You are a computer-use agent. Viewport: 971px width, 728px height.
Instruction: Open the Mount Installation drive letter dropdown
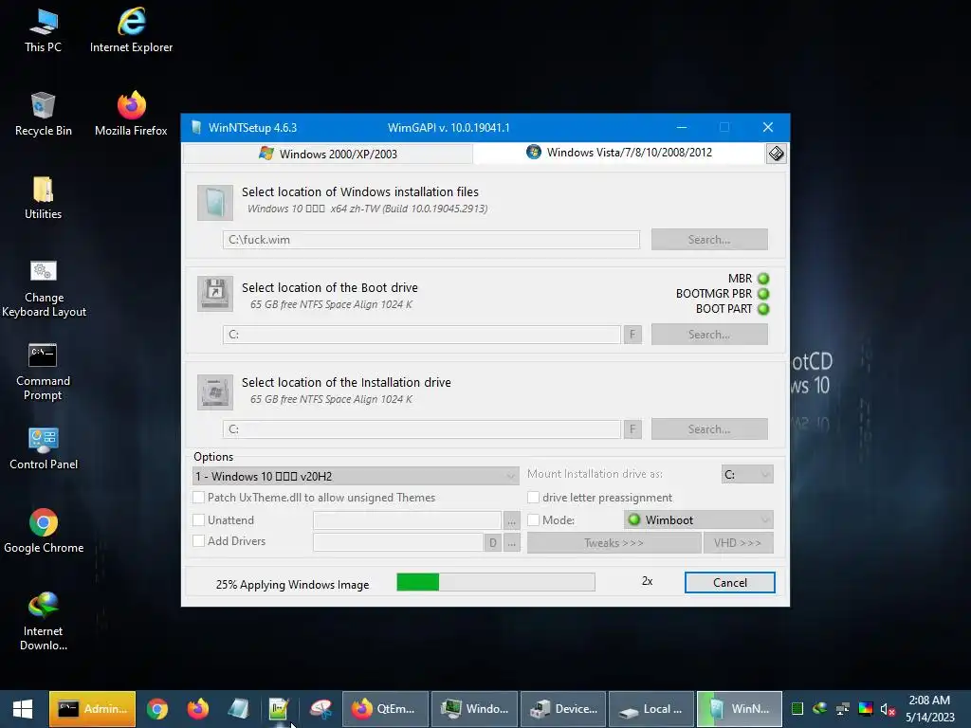(x=747, y=474)
